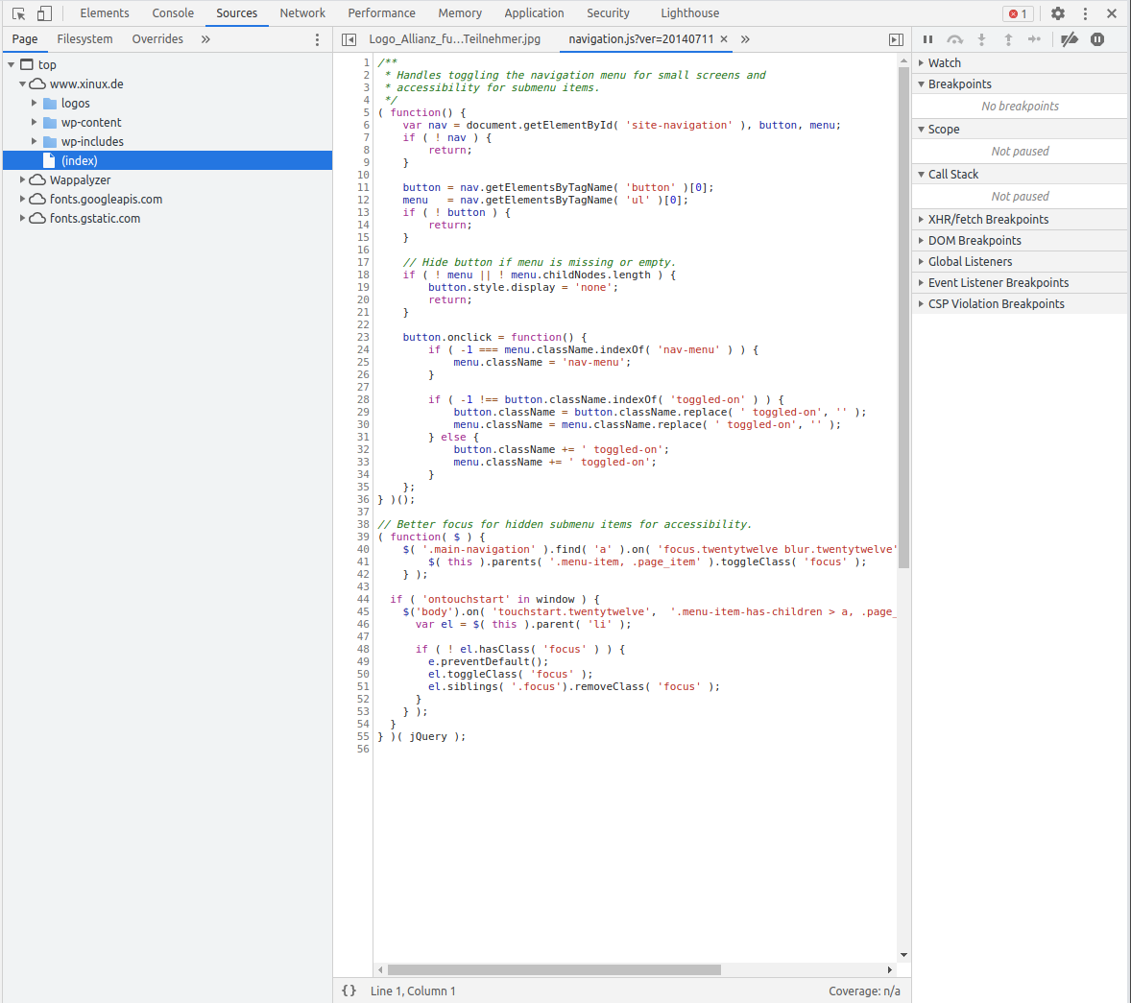Select the (index) file
Viewport: 1131px width, 1003px height.
click(x=80, y=161)
